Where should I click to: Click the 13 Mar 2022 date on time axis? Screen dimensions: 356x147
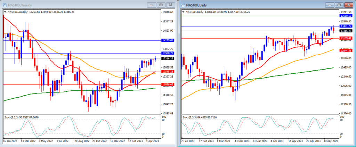pyautogui.click(x=29, y=141)
